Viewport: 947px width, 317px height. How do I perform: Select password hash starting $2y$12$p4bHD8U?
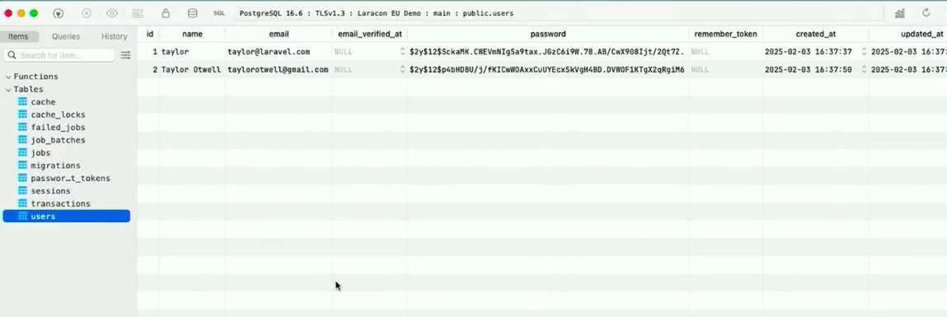click(548, 70)
